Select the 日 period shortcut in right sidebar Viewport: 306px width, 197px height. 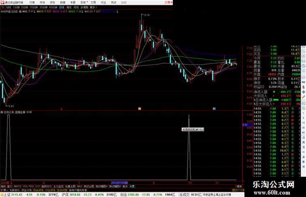(303, 137)
